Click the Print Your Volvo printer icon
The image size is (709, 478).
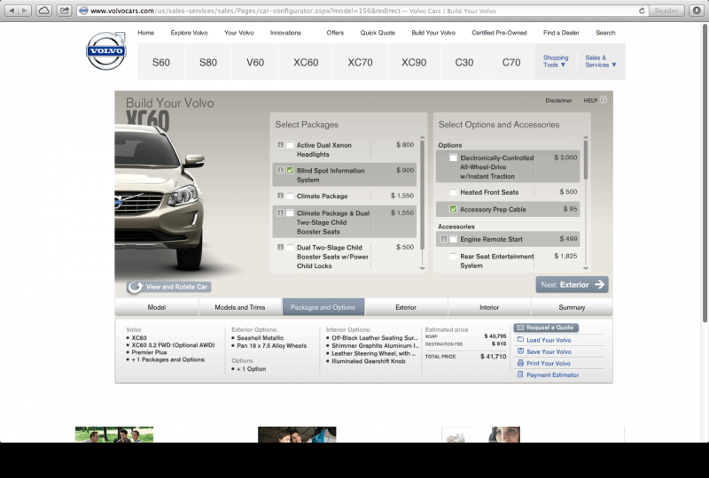(520, 363)
